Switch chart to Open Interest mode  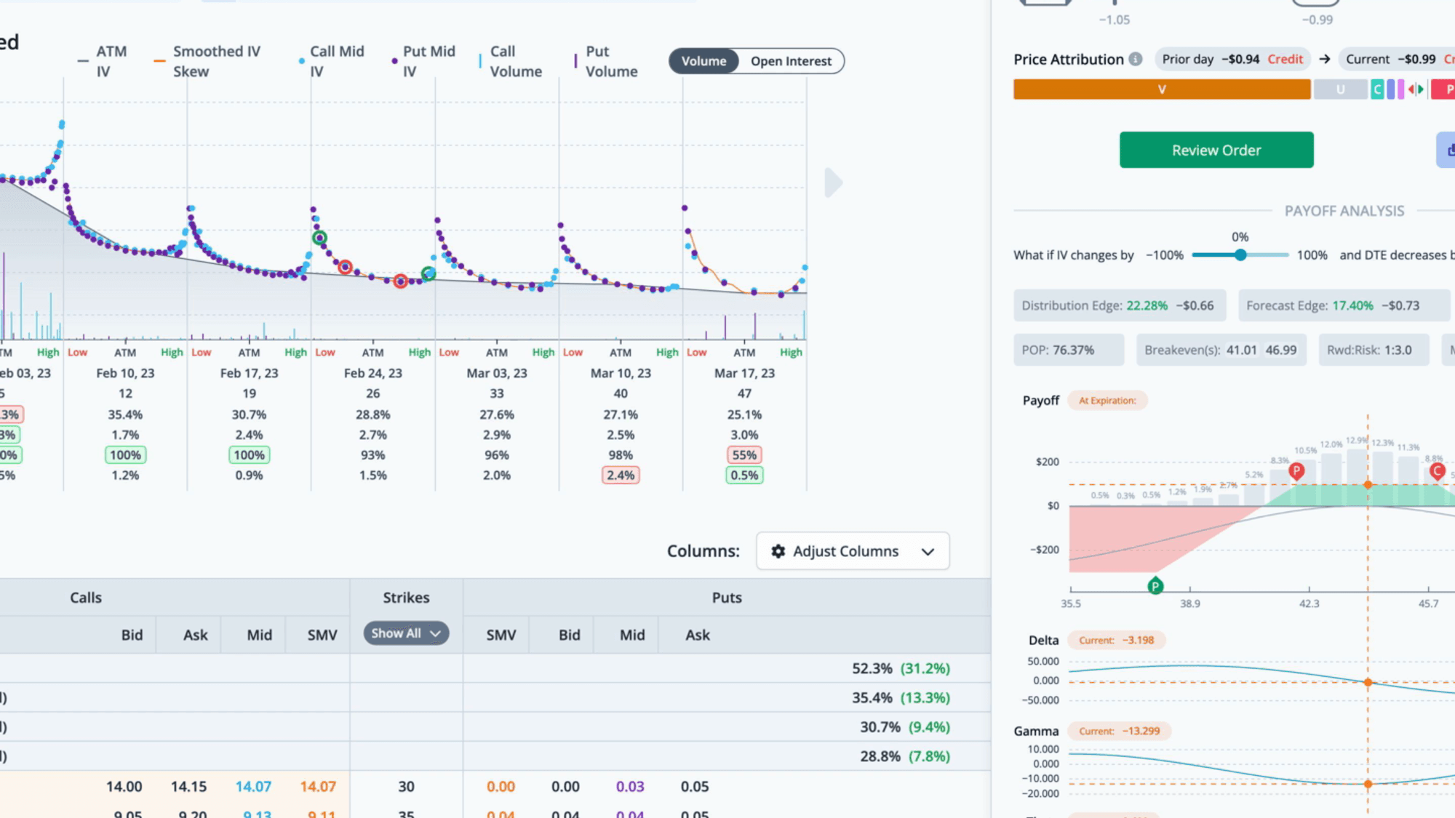click(791, 61)
